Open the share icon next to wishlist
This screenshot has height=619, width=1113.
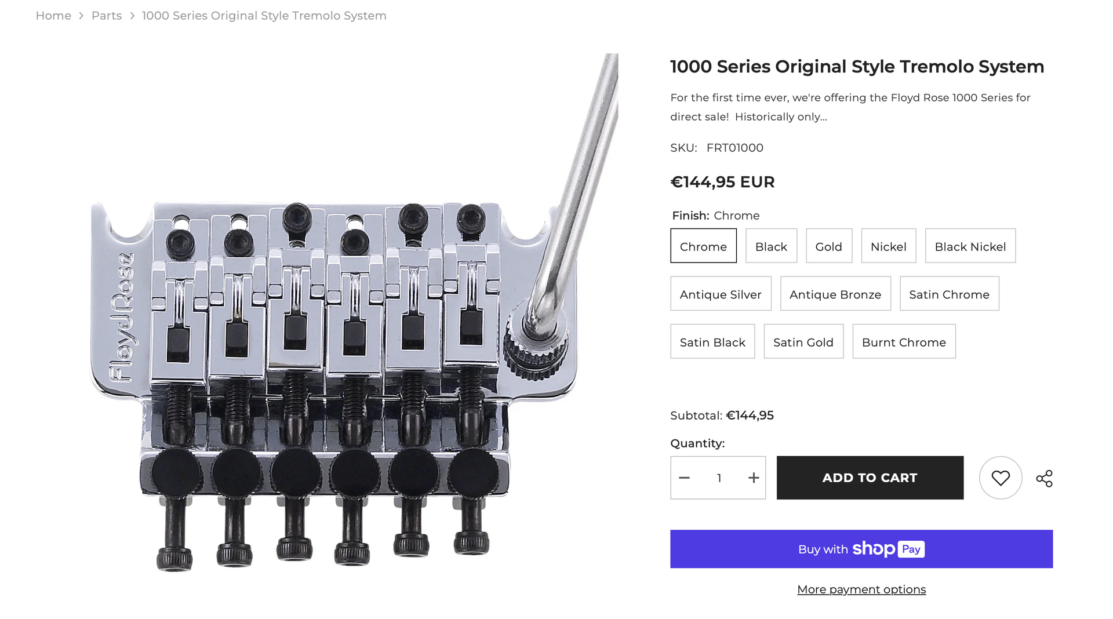[1044, 478]
